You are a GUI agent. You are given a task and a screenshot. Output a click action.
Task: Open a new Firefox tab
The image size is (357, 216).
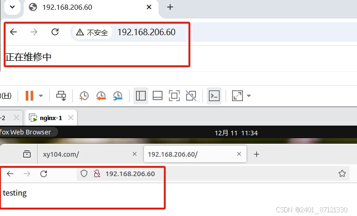click(257, 154)
